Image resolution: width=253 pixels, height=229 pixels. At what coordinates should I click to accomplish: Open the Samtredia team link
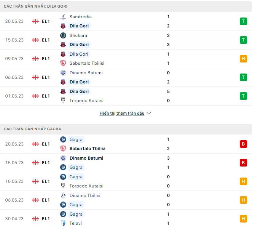(80, 17)
